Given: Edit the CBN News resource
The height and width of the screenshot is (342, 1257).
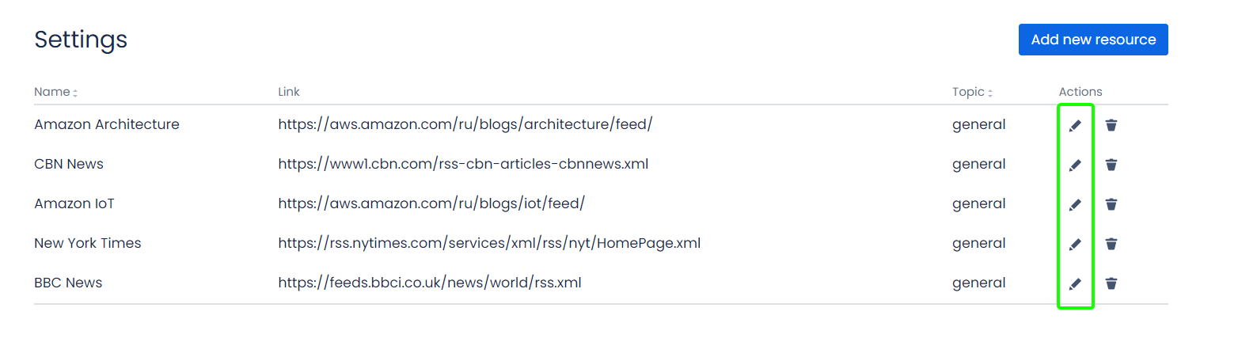Looking at the screenshot, I should (1075, 165).
